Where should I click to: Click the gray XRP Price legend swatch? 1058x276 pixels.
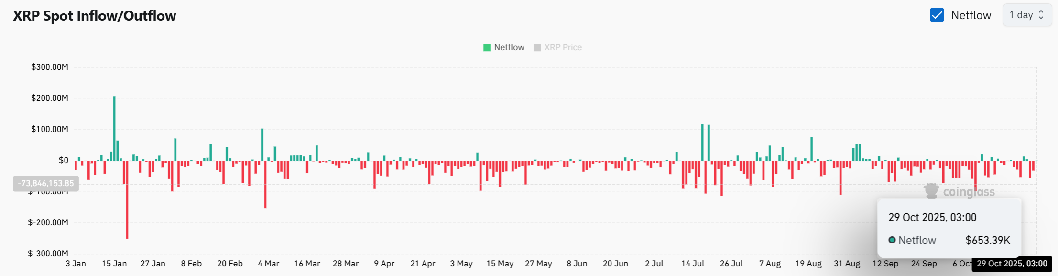[x=538, y=47]
